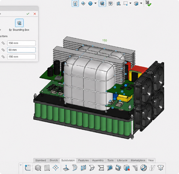Image resolution: width=179 pixels, height=174 pixels.
Task: Expand the toolbar options arrow at bottom left
Action: pos(21,165)
